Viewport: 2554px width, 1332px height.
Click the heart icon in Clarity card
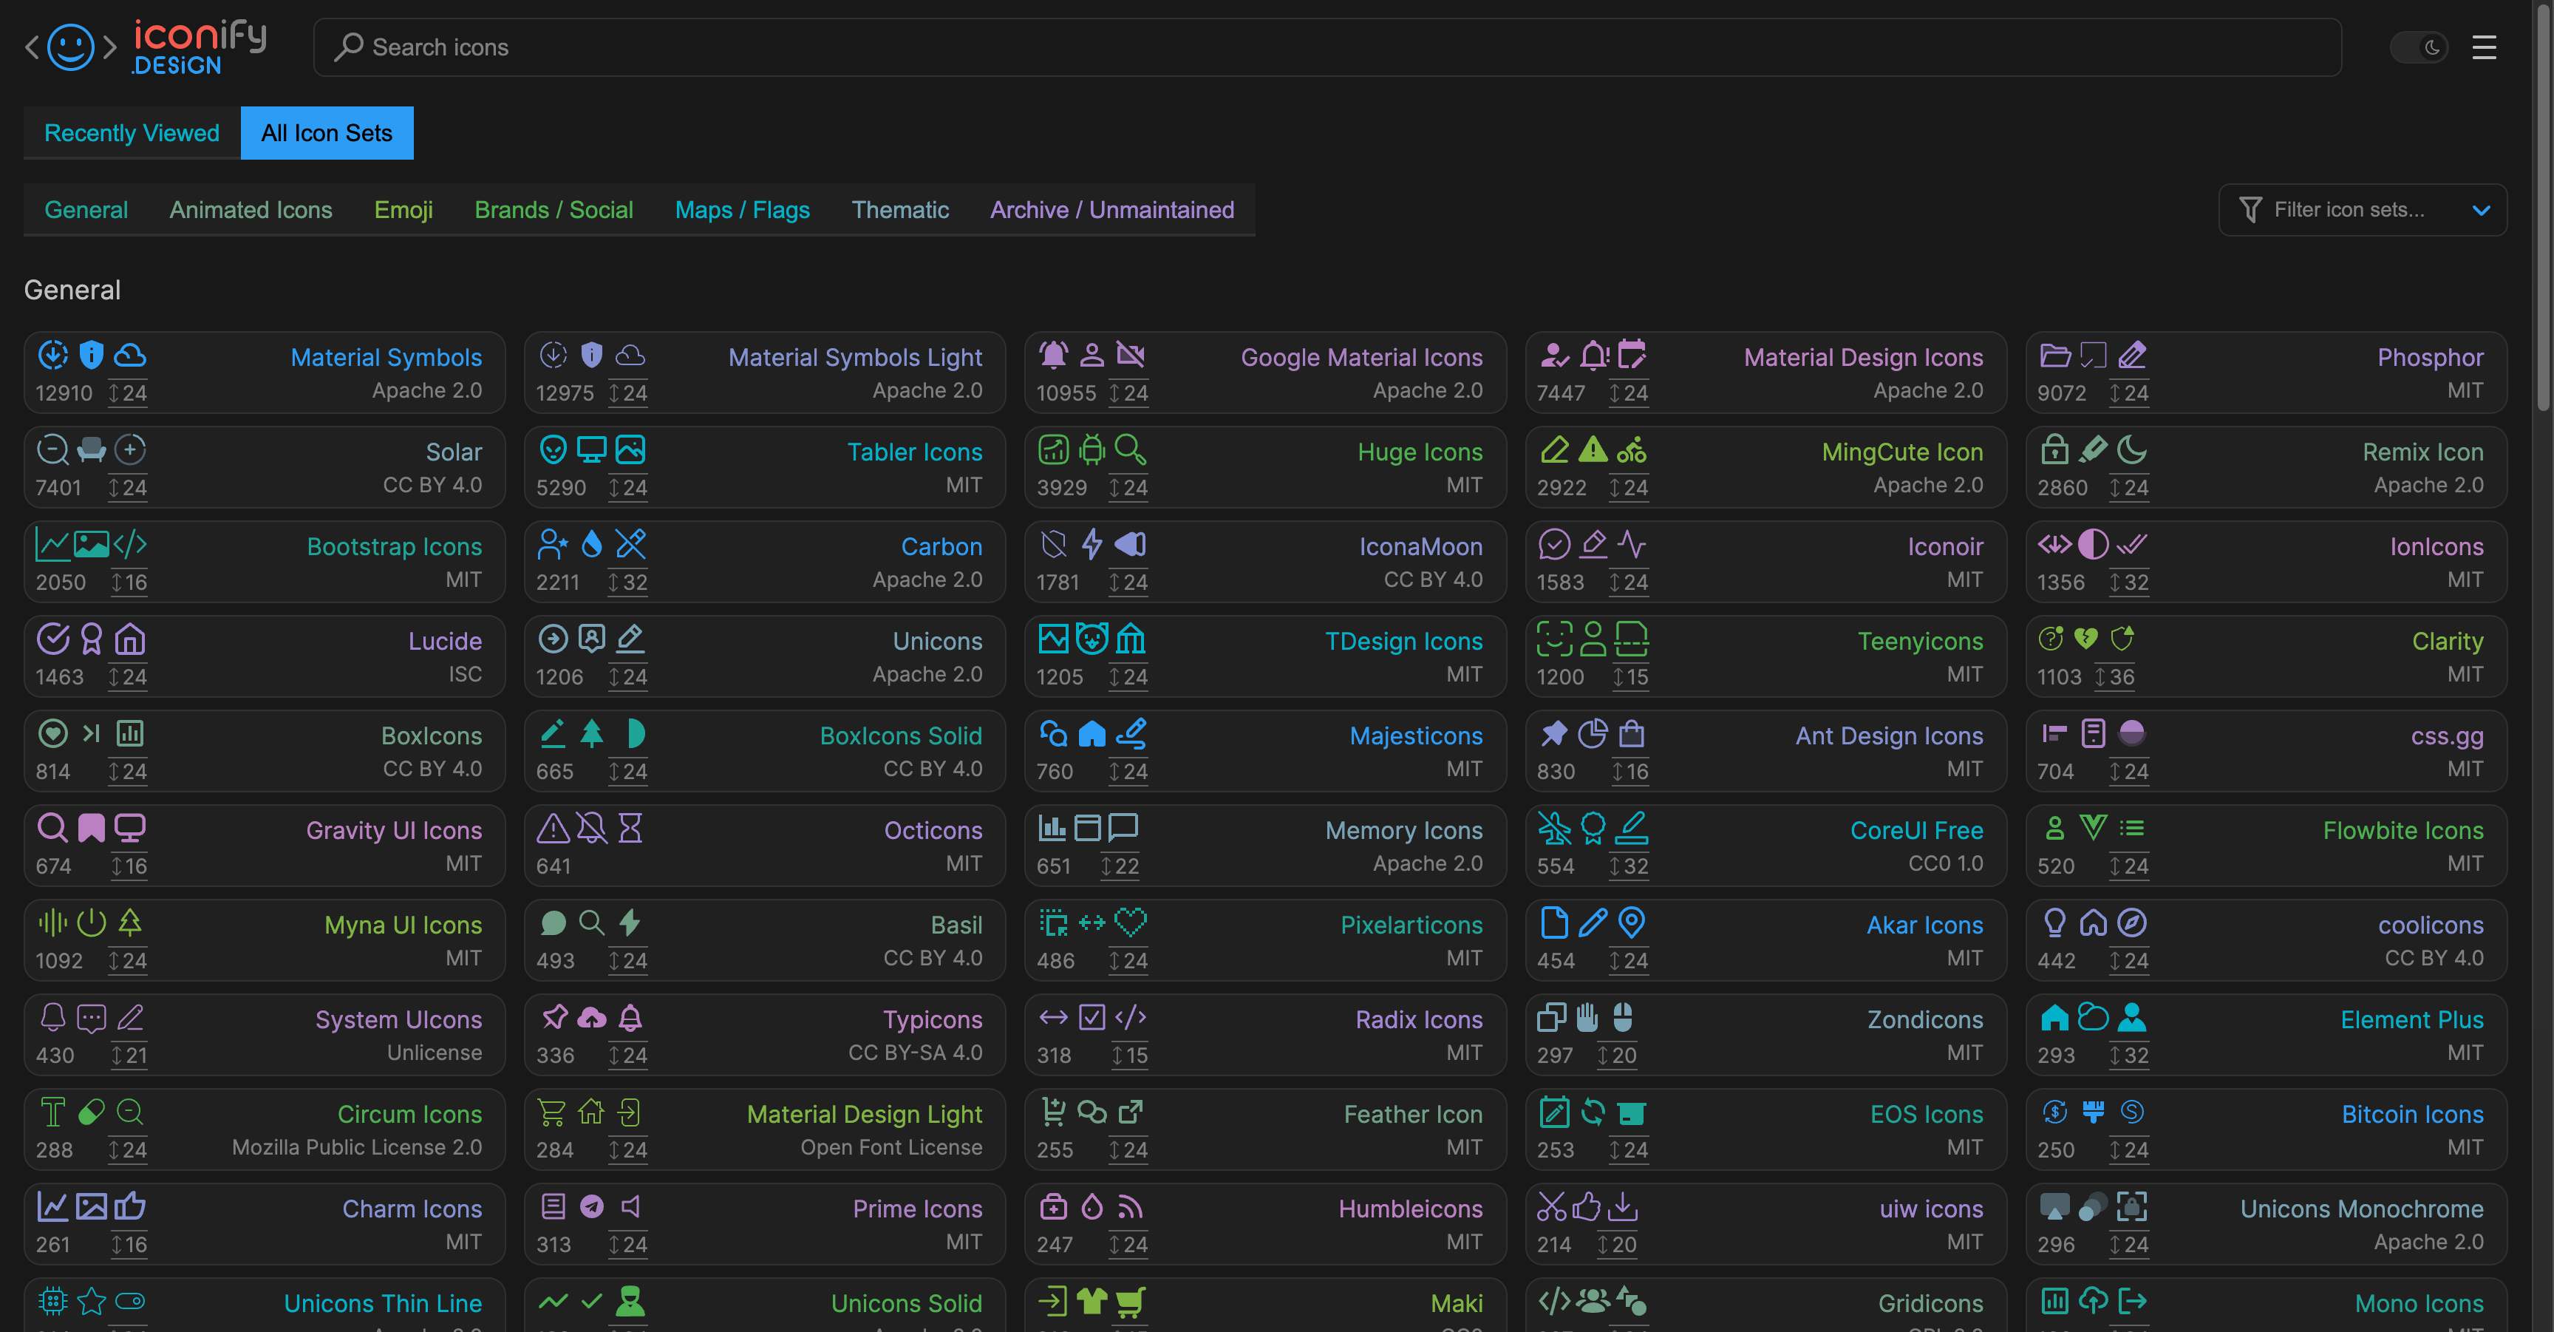click(2086, 638)
